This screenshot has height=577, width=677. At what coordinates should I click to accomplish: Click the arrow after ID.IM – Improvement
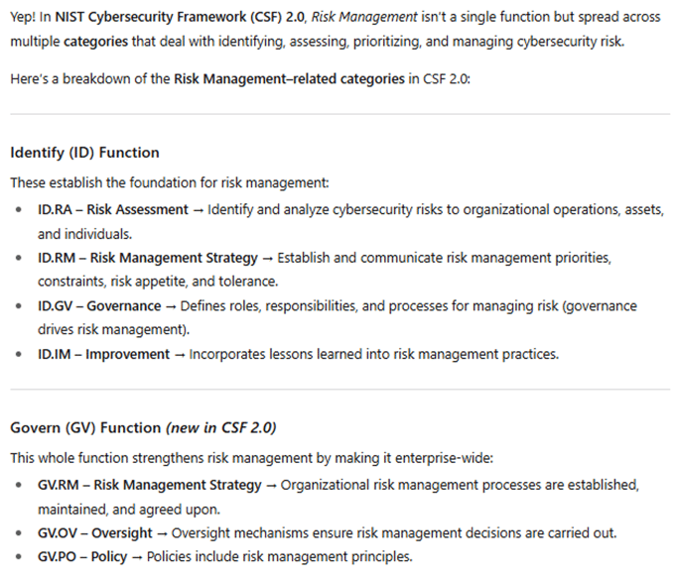pyautogui.click(x=180, y=355)
